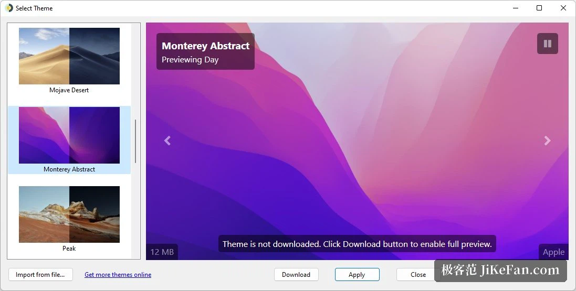Select the Peak theme thumbnail

tap(69, 214)
